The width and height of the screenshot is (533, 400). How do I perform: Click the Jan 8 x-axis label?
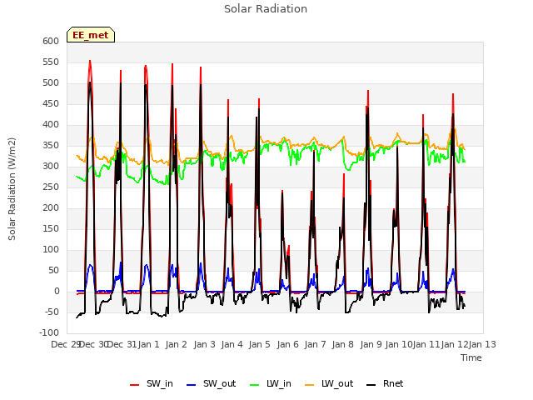tap(343, 344)
